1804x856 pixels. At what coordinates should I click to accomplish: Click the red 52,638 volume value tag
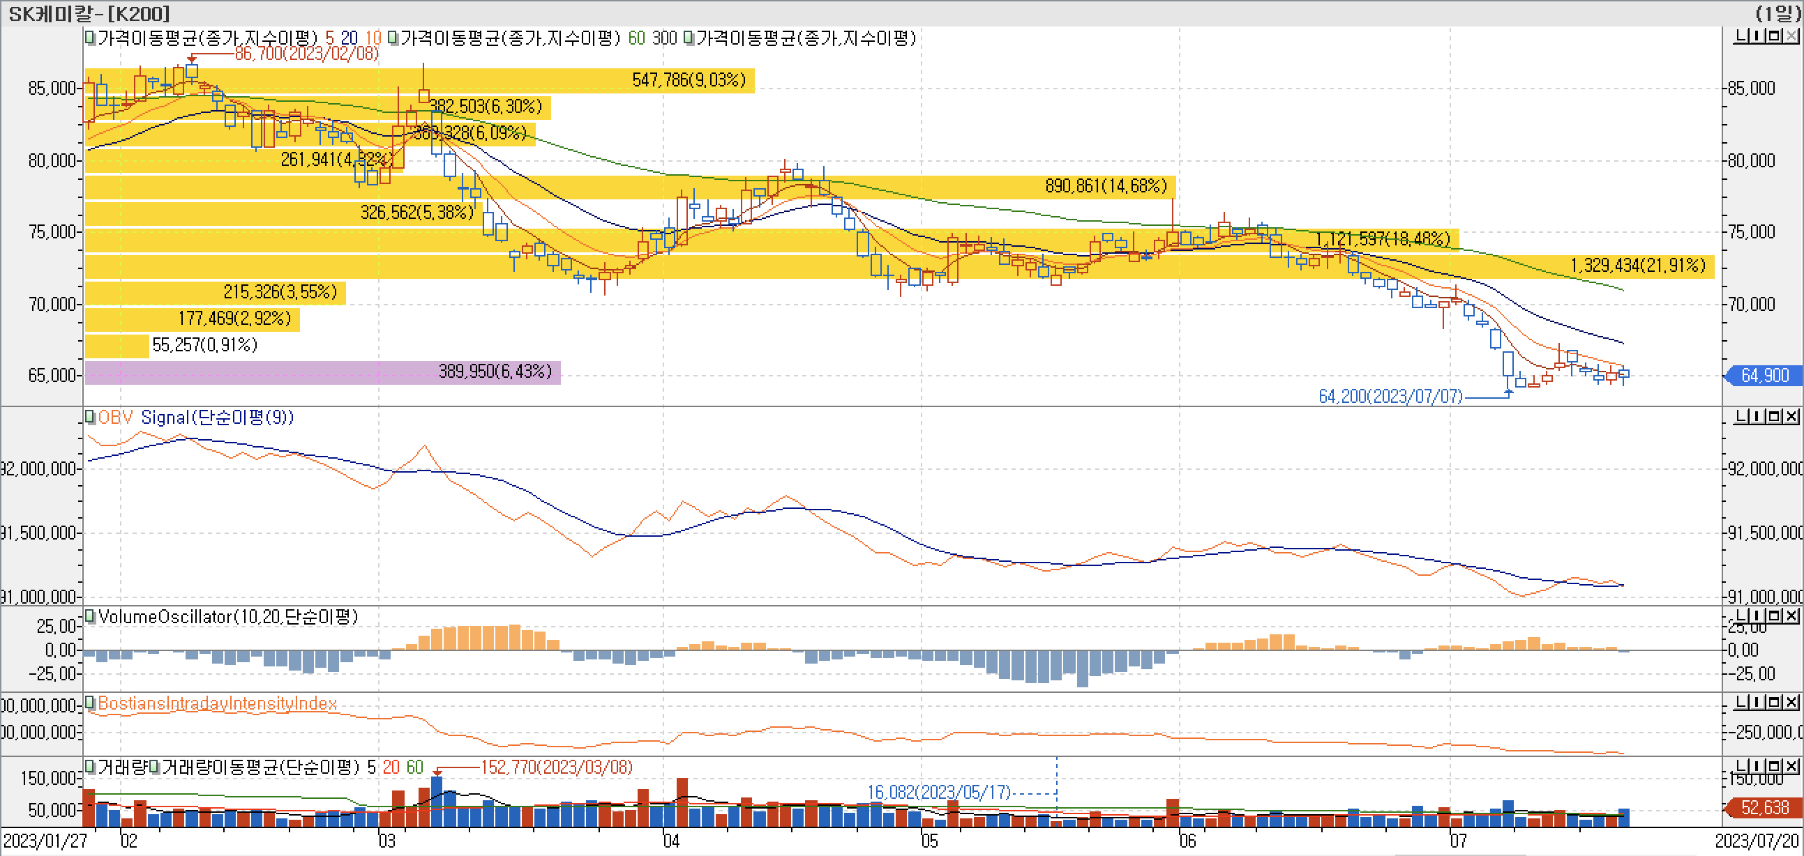[1764, 808]
